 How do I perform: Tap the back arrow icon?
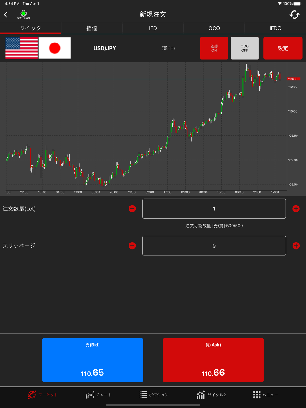coord(6,15)
